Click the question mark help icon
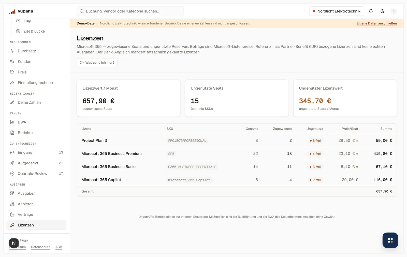Viewport: 407px width, 257px height. pyautogui.click(x=82, y=63)
